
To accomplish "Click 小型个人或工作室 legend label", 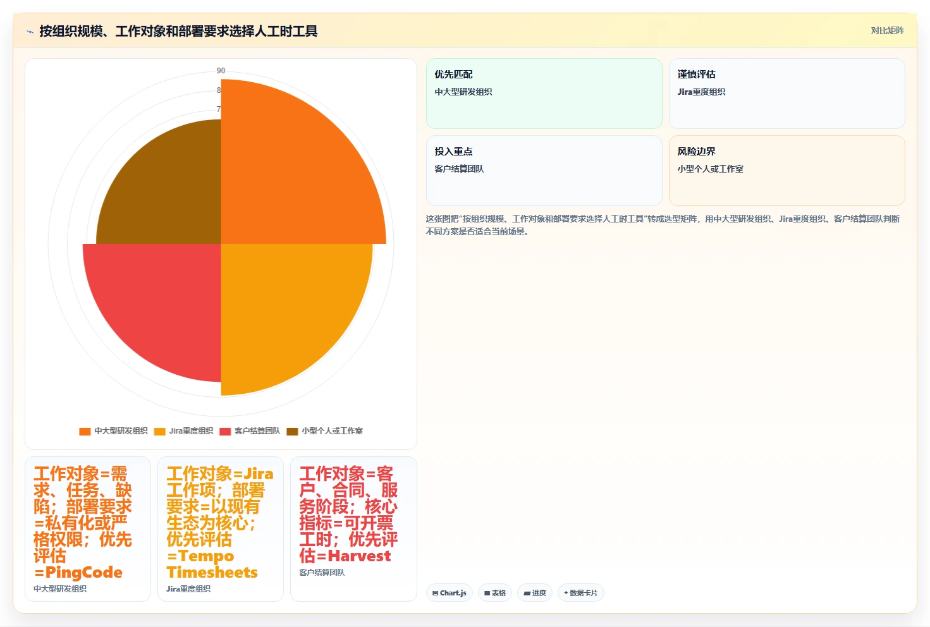I will [x=332, y=431].
